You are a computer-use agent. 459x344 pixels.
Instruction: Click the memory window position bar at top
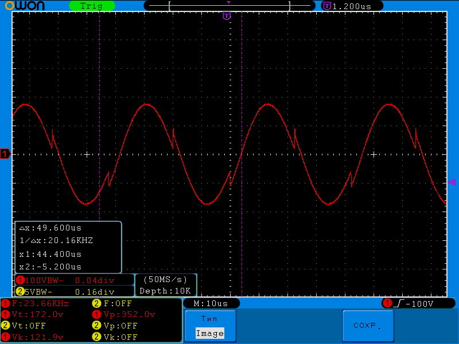point(229,5)
